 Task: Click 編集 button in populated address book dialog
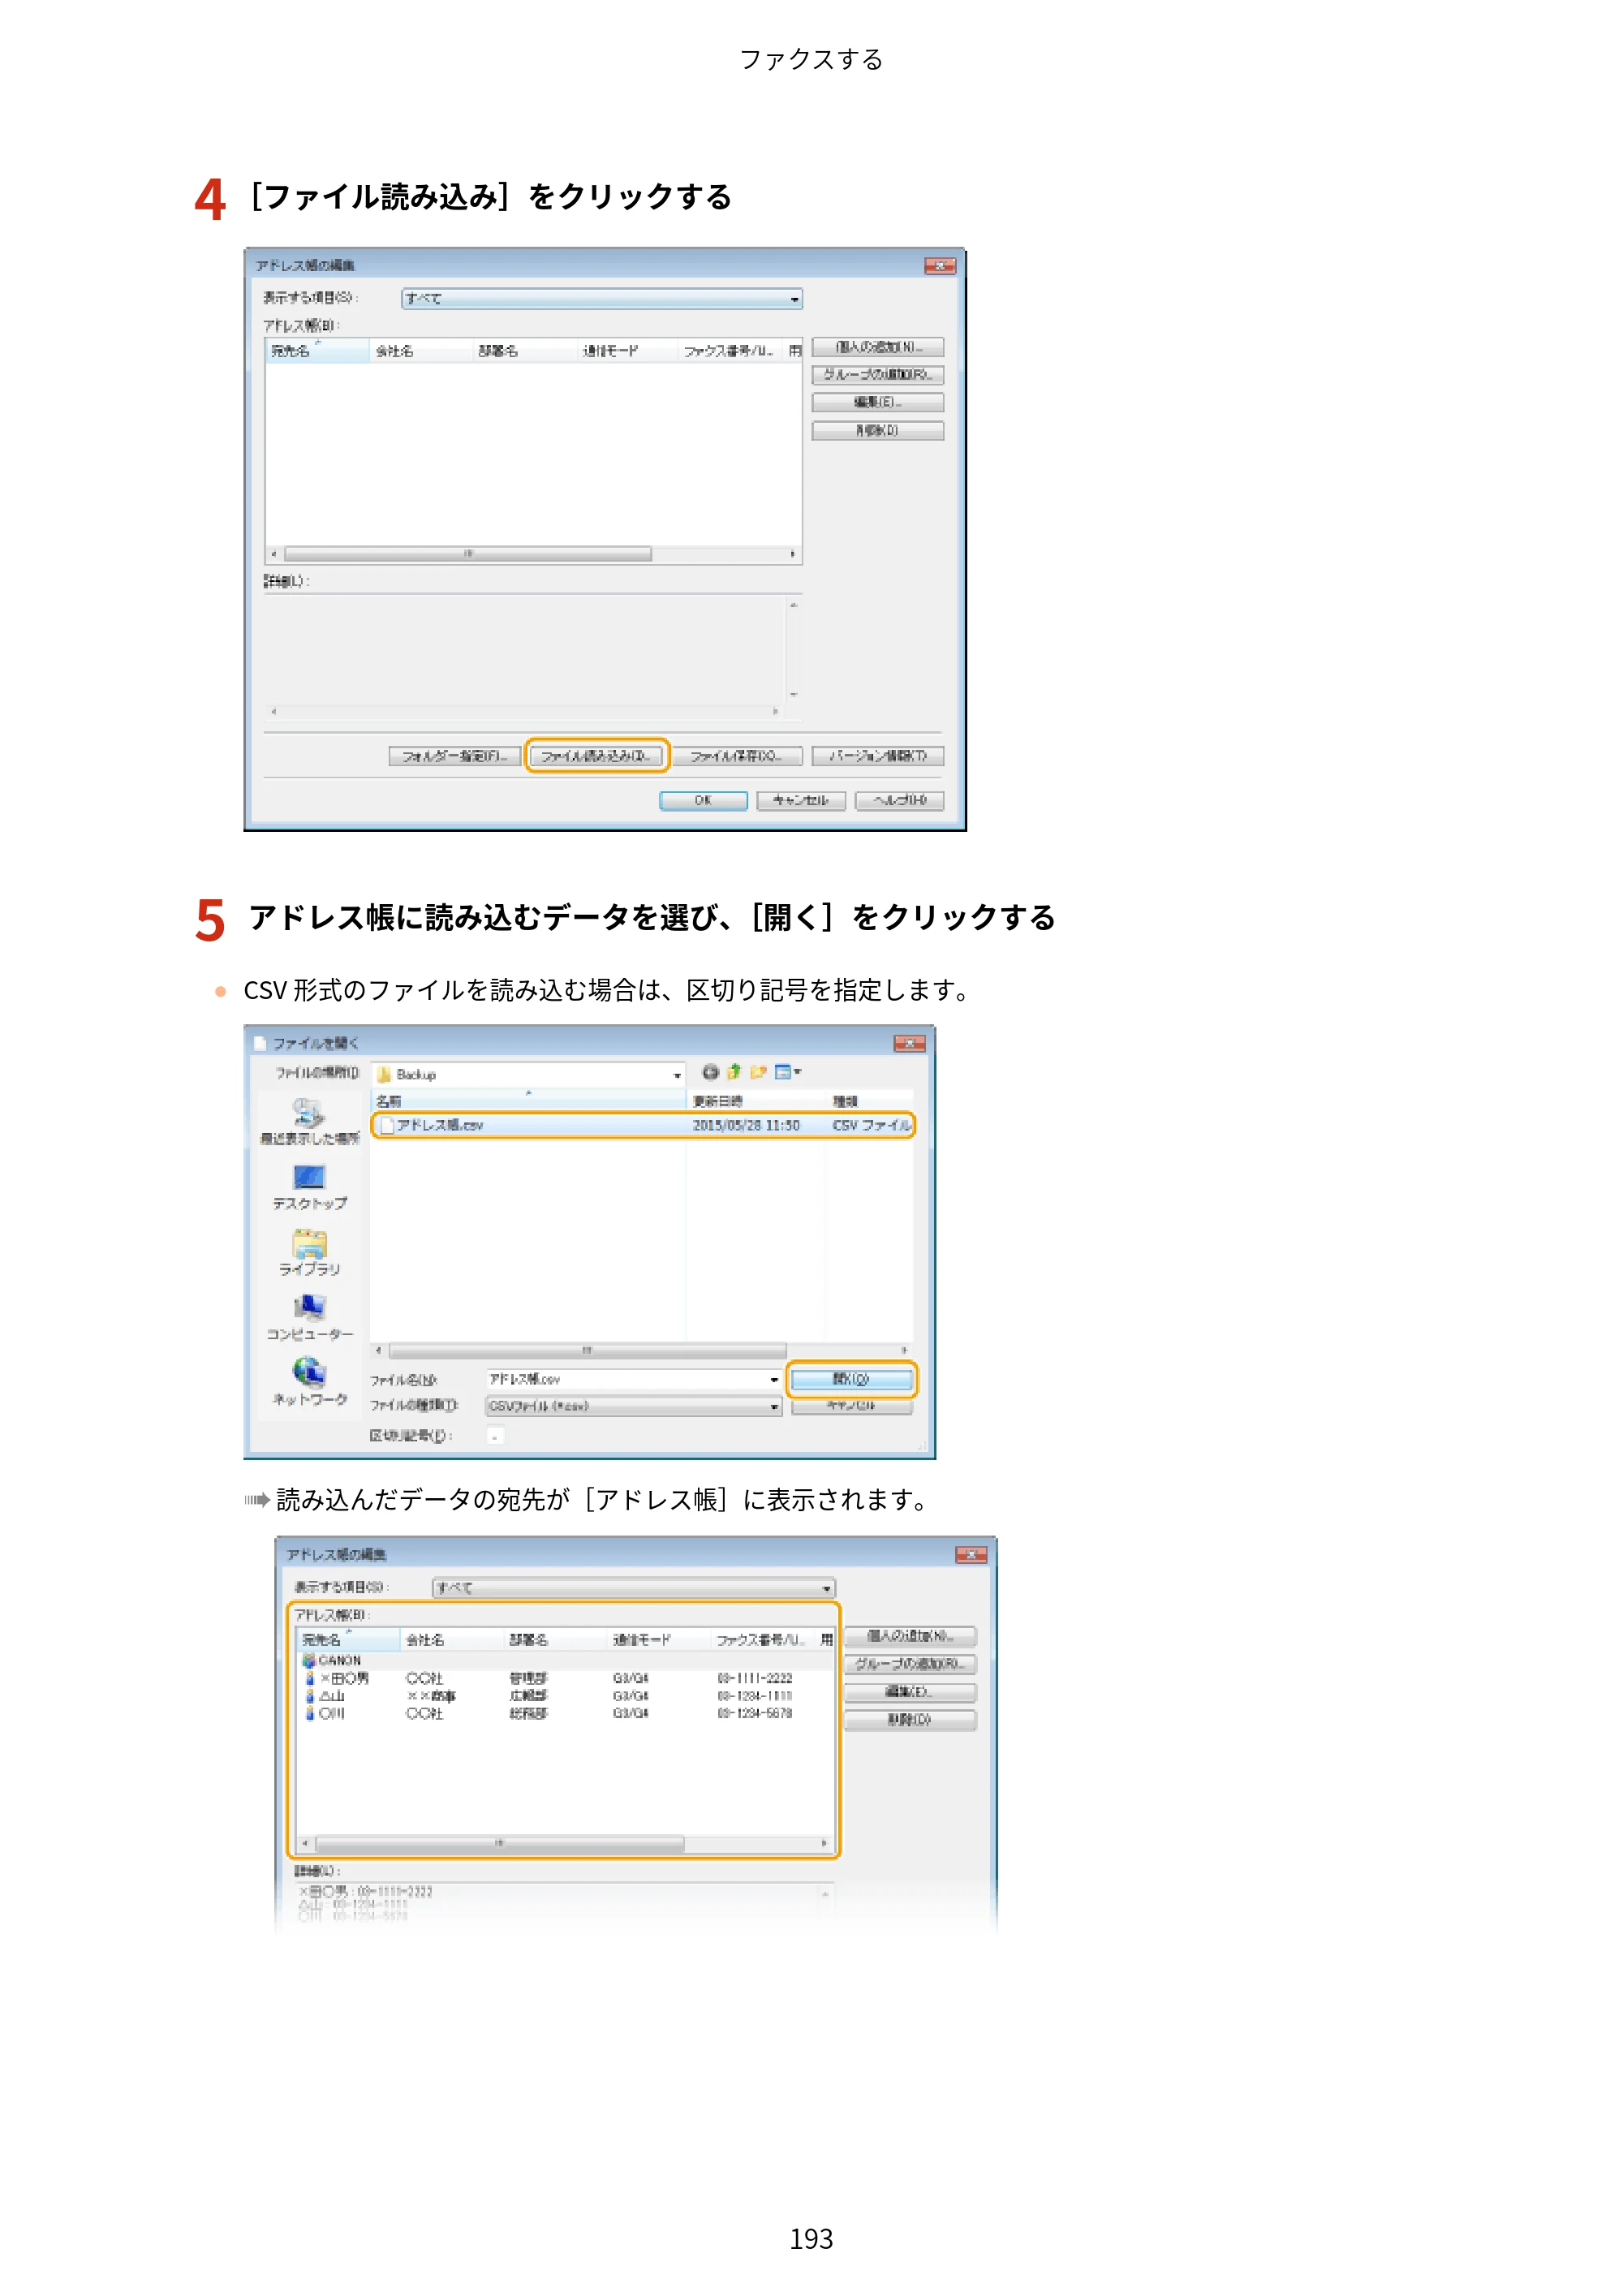910,1692
